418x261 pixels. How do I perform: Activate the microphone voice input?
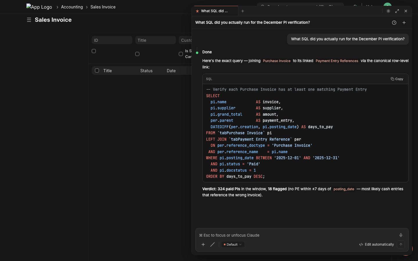pyautogui.click(x=401, y=235)
